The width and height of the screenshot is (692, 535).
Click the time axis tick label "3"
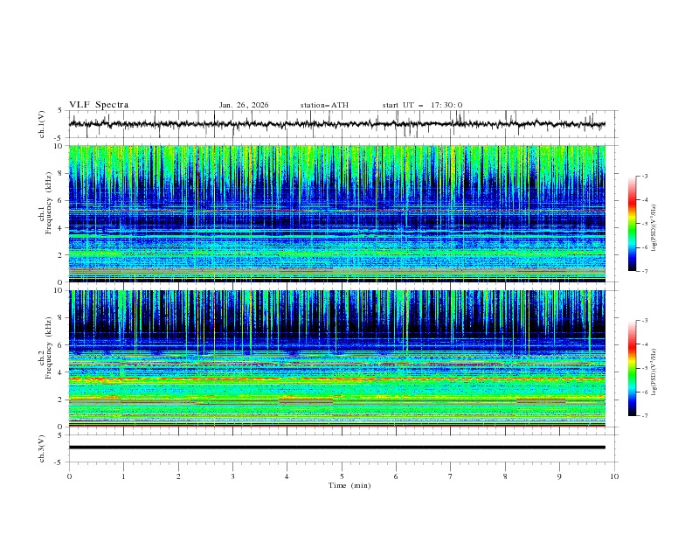click(x=232, y=476)
